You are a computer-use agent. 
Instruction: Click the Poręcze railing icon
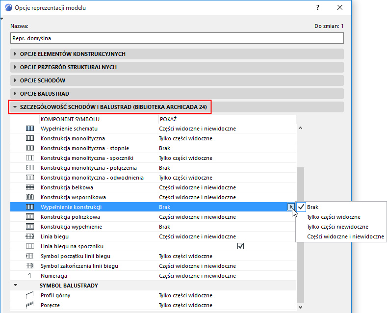(29, 305)
